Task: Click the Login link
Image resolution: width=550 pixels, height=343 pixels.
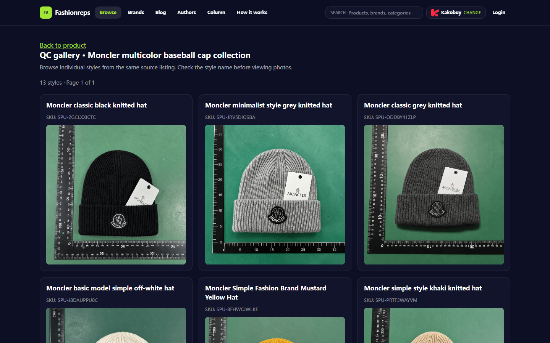Action: tap(499, 13)
